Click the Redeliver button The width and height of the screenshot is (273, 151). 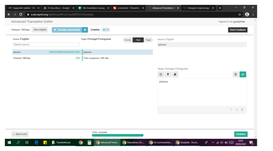pos(241,134)
